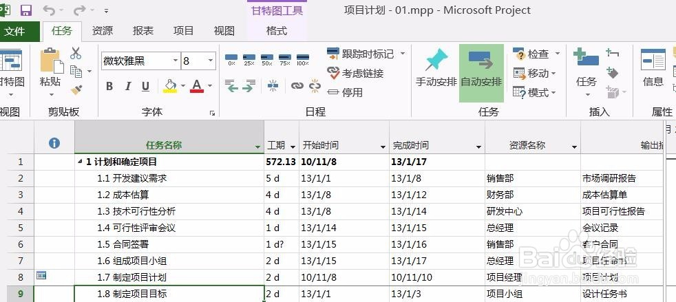This screenshot has width=676, height=302.
Task: Open the 粘贴 dropdown arrow below paste
Action: [x=52, y=94]
